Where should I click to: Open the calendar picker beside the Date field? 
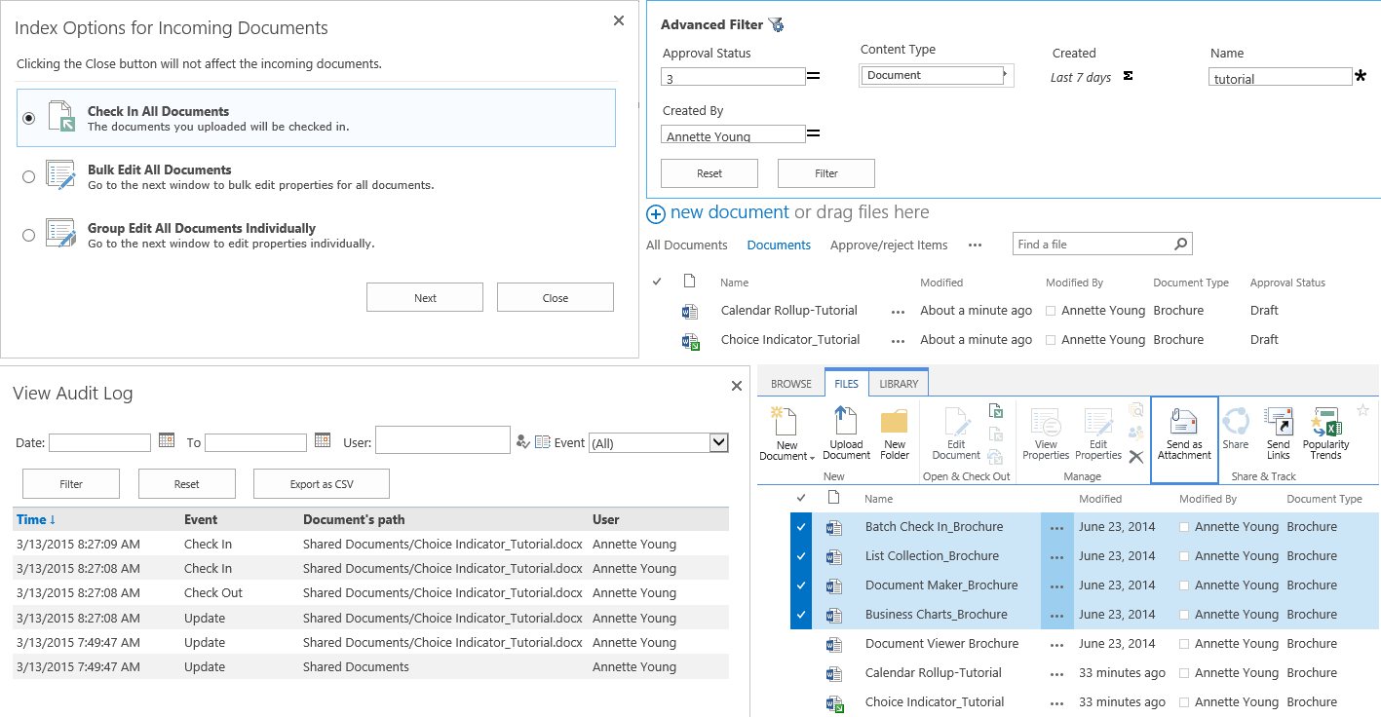(x=167, y=440)
